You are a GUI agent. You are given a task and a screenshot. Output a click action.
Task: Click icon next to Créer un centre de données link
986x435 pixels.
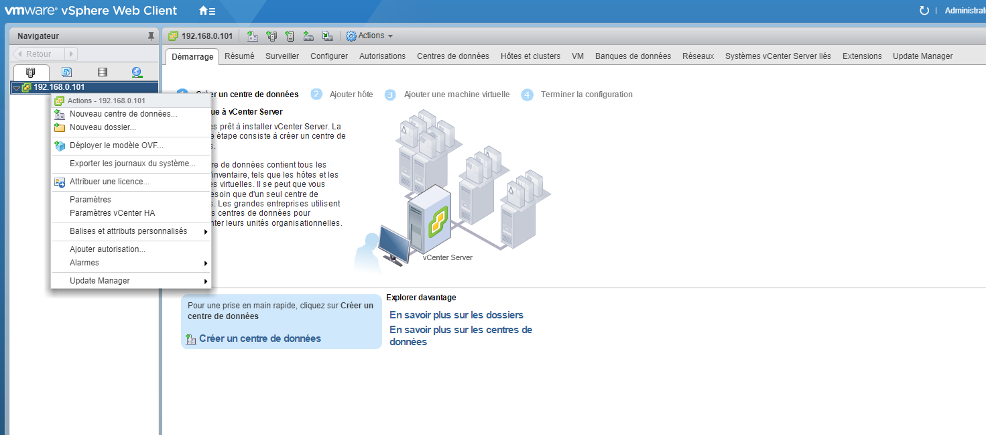point(191,339)
